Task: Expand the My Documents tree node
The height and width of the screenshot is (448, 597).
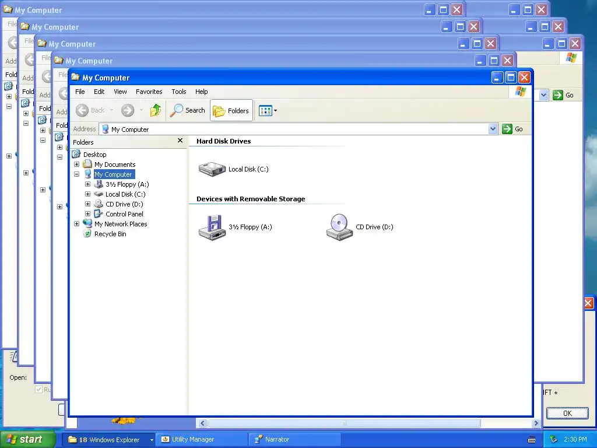Action: point(76,164)
